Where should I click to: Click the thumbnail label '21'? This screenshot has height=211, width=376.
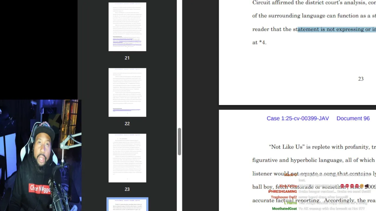point(127,58)
